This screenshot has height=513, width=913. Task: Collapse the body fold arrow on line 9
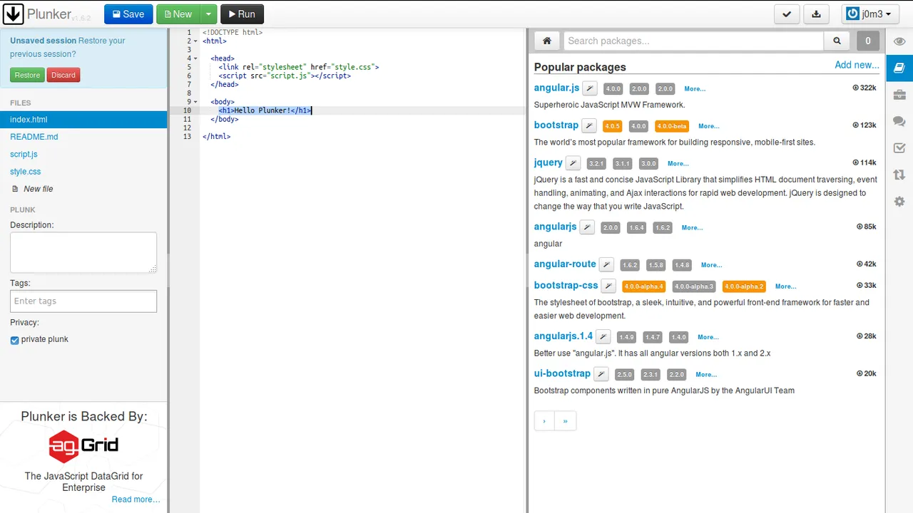click(195, 102)
